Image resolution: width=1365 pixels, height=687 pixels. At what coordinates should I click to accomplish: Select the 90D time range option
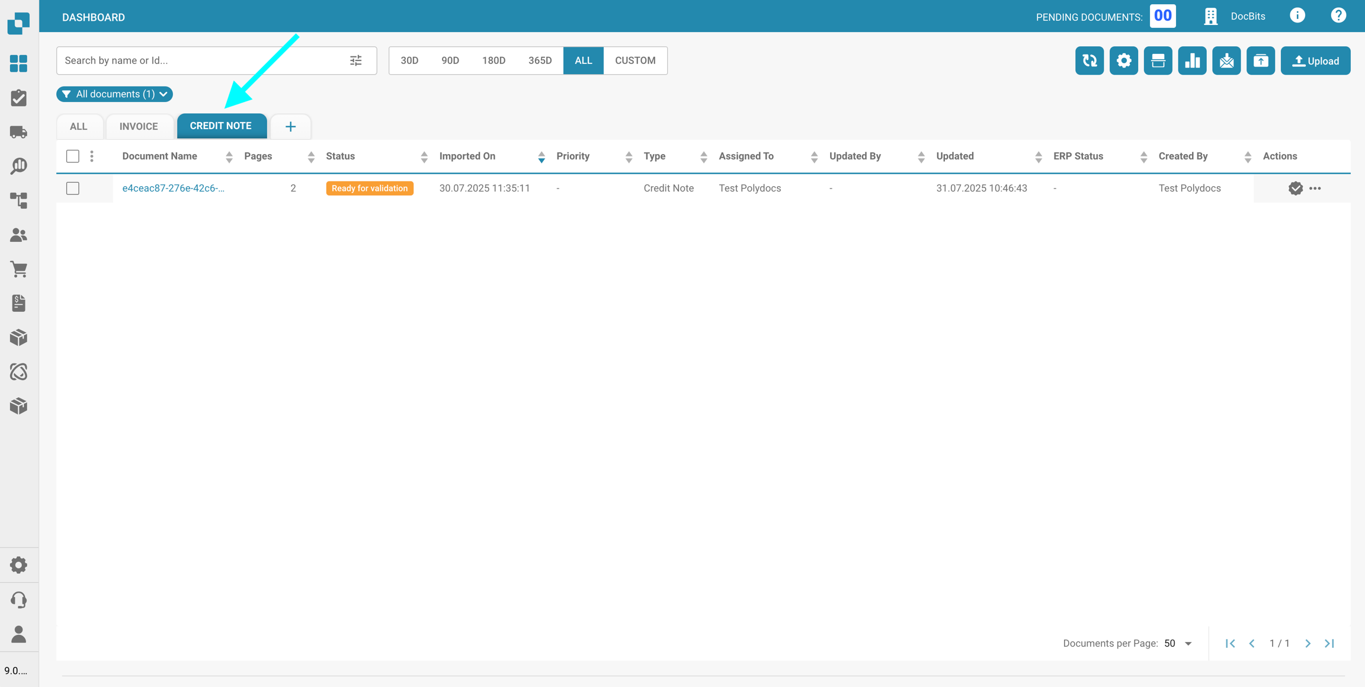tap(450, 60)
